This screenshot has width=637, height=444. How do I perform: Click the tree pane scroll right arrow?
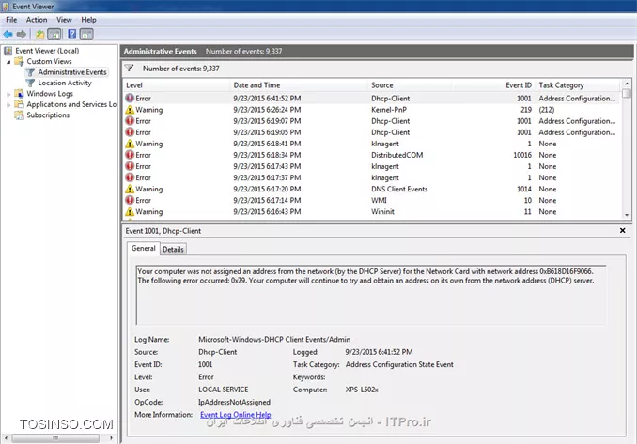click(111, 438)
